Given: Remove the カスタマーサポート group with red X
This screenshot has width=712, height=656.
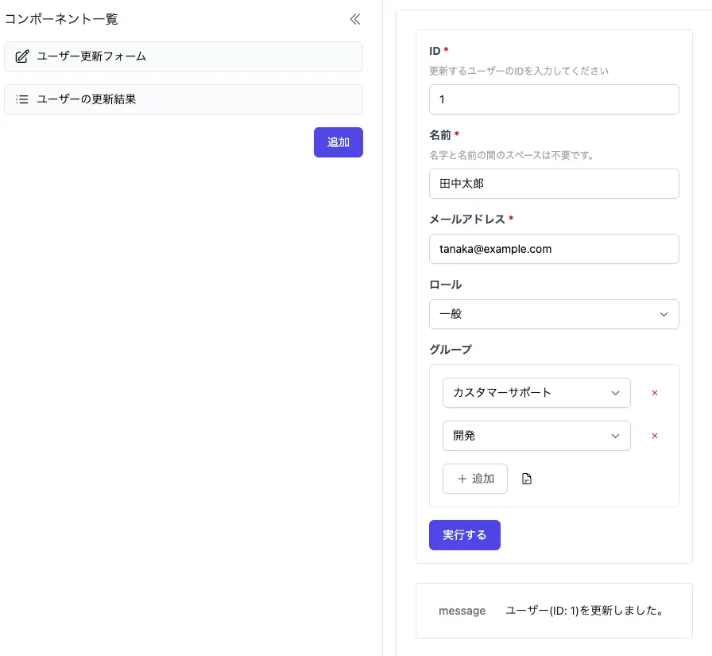Looking at the screenshot, I should coord(654,393).
